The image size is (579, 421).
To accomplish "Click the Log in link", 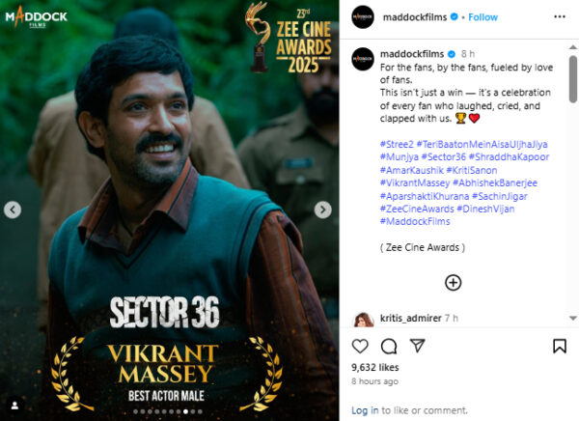I will 365,410.
